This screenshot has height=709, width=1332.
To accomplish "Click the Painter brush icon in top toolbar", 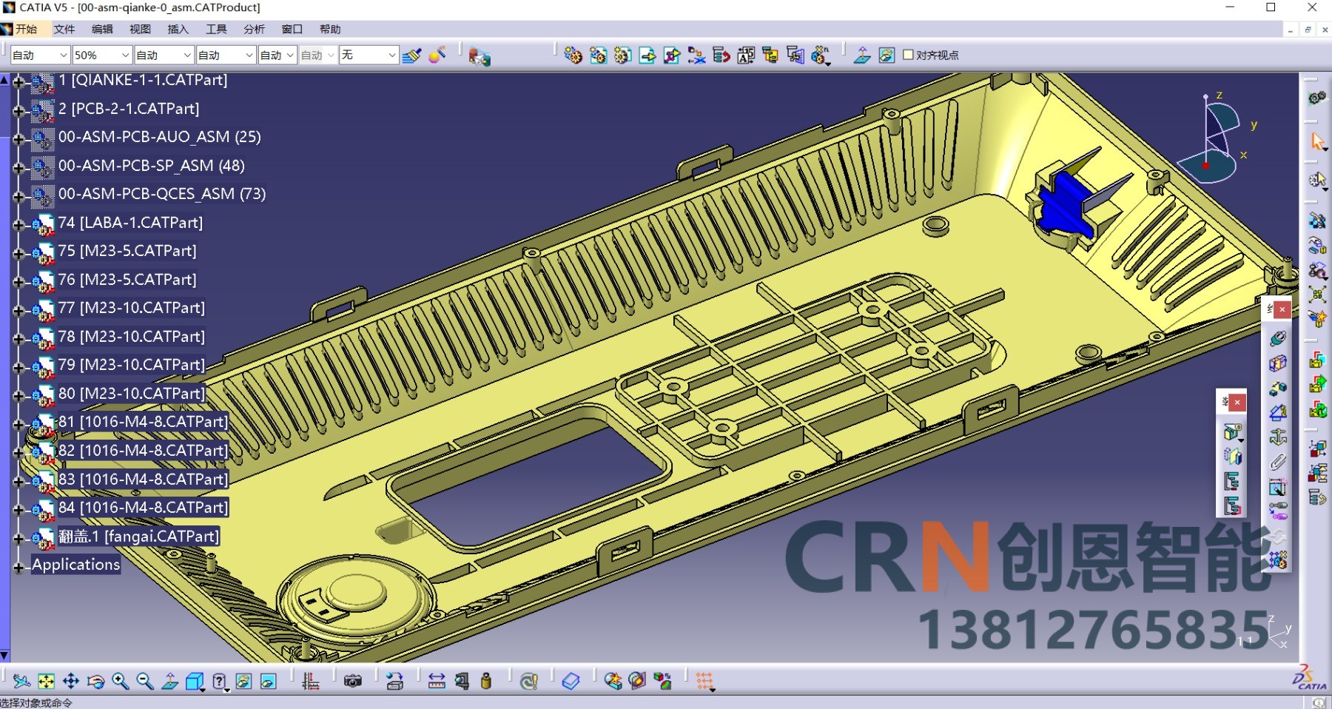I will pos(411,56).
